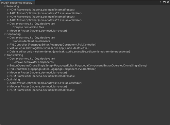Select Modular Avatar entry under Optimizing
The height and width of the screenshot is (125, 170).
coord(38,87)
